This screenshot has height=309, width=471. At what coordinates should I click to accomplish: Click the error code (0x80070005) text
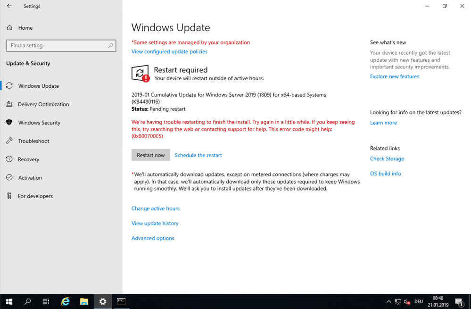(x=147, y=136)
